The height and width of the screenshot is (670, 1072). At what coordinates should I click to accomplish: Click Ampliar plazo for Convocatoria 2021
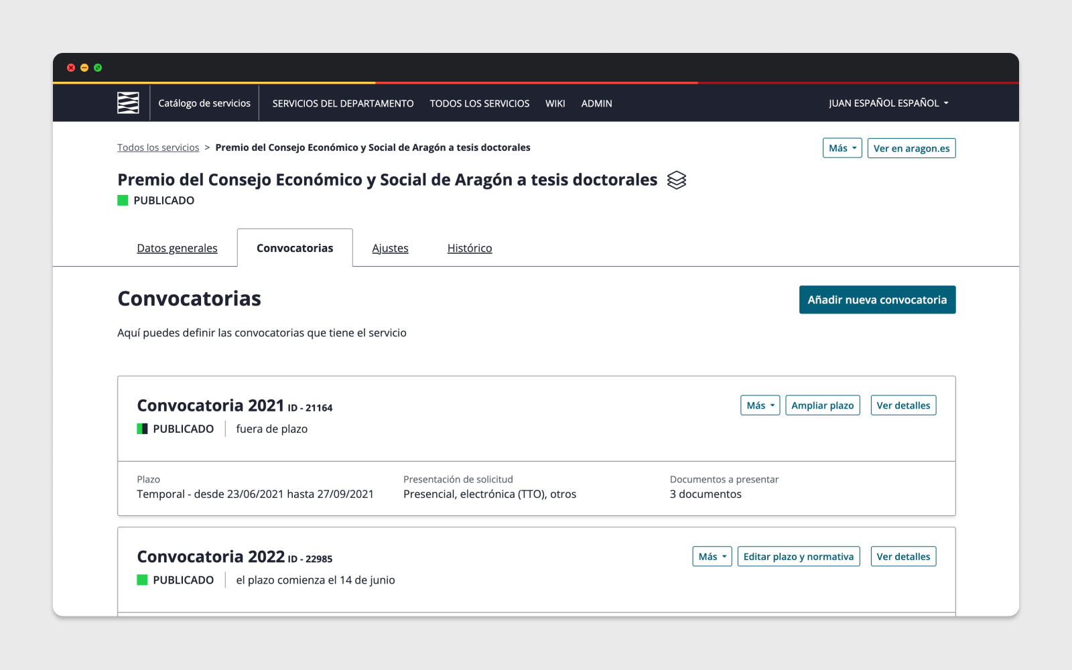823,405
